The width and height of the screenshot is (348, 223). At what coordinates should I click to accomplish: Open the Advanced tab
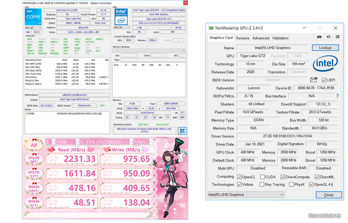tap(261, 38)
